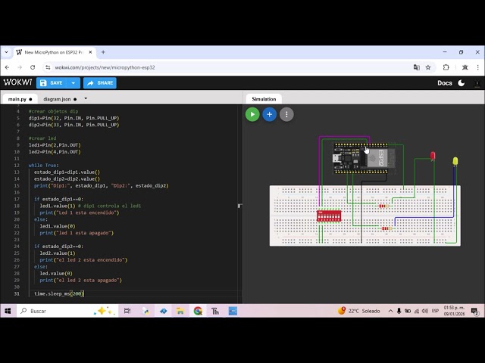Open the notifications center icon
485x363 pixels.
(x=474, y=311)
